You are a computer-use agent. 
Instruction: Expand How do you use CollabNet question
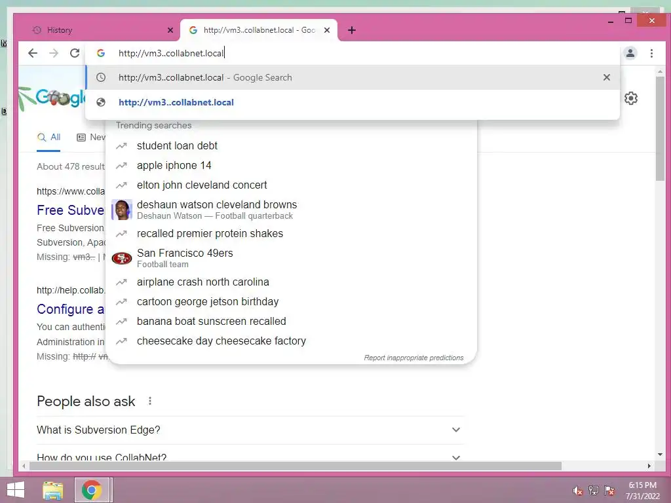tap(250, 456)
